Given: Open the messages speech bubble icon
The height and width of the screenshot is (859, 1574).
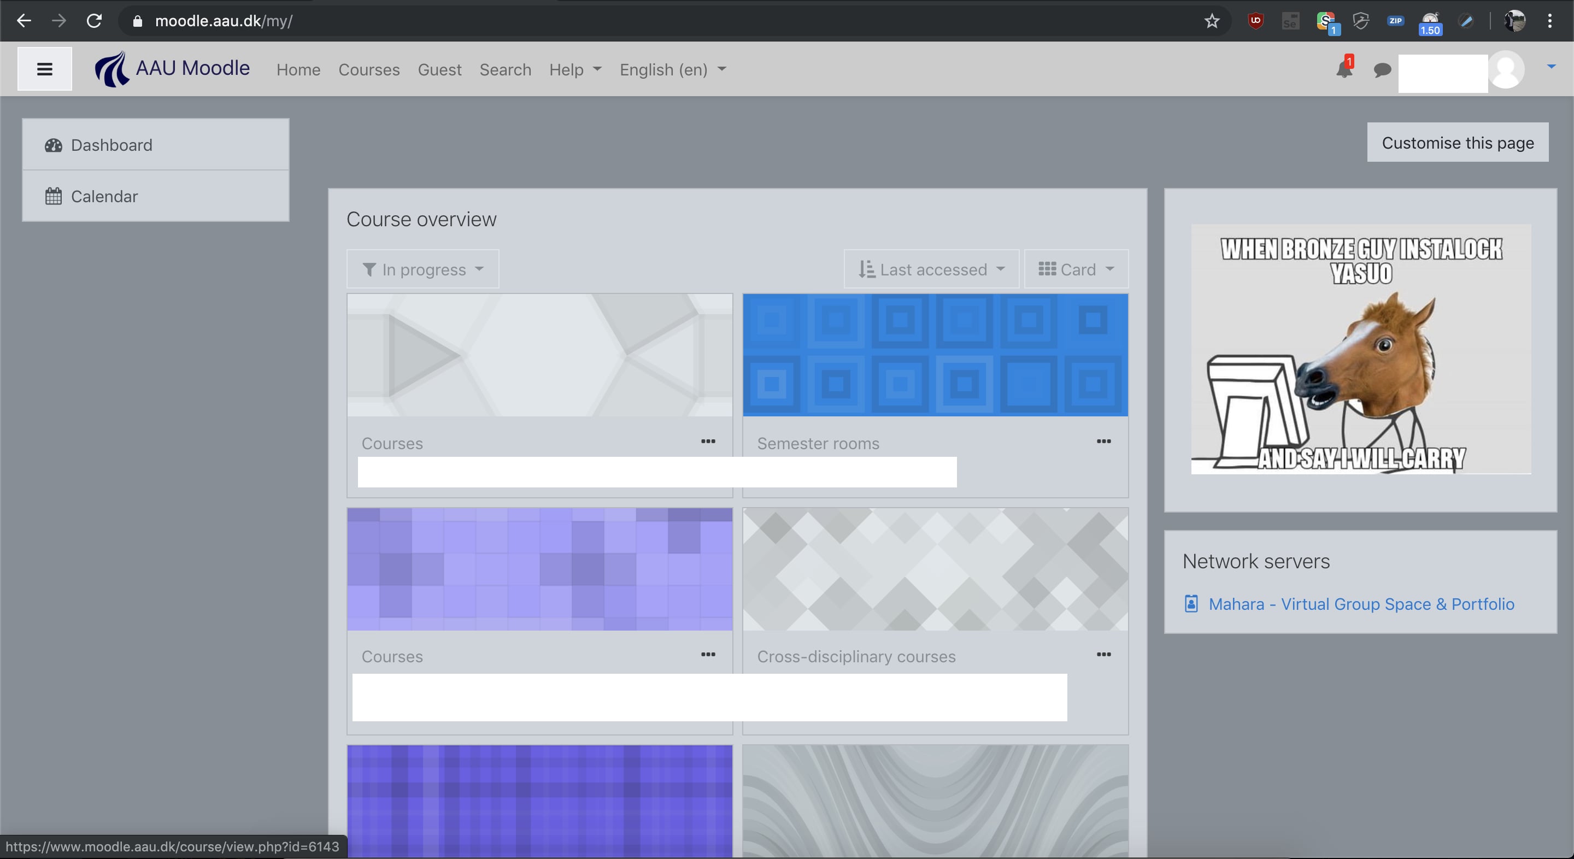Looking at the screenshot, I should point(1382,69).
